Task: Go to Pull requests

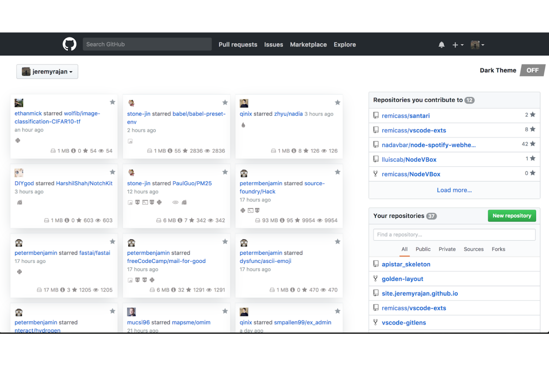Action: (x=238, y=44)
